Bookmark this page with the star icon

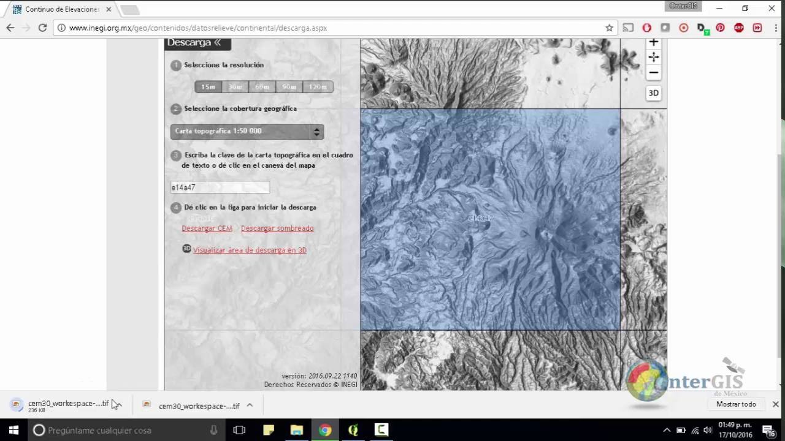click(x=609, y=28)
